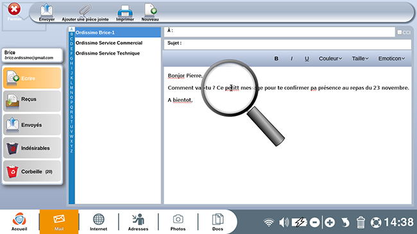Jump to letter Z in contact index
The height and width of the screenshot is (234, 417).
[x=72, y=151]
